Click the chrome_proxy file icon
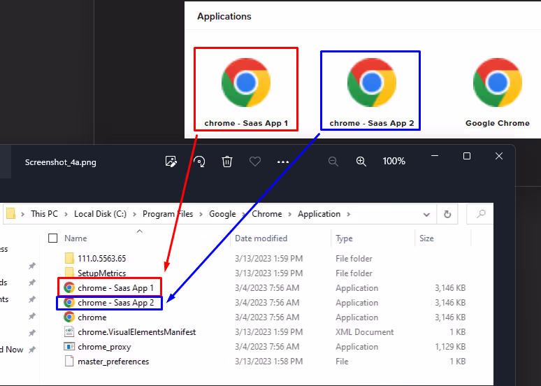Viewport: 541px width, 386px height. tap(69, 347)
